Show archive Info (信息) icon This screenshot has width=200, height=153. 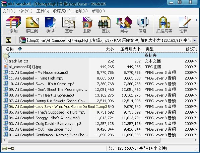142,22
